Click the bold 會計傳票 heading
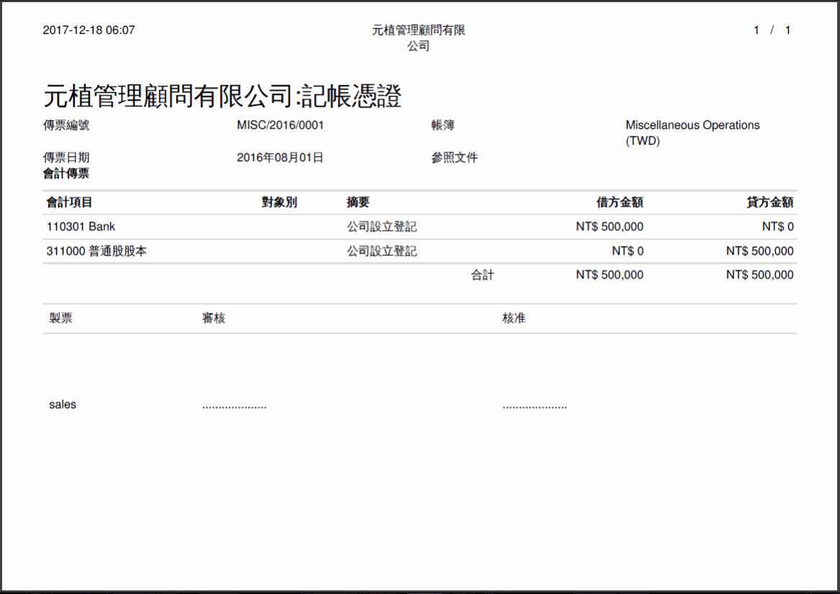The width and height of the screenshot is (840, 594). pyautogui.click(x=66, y=173)
